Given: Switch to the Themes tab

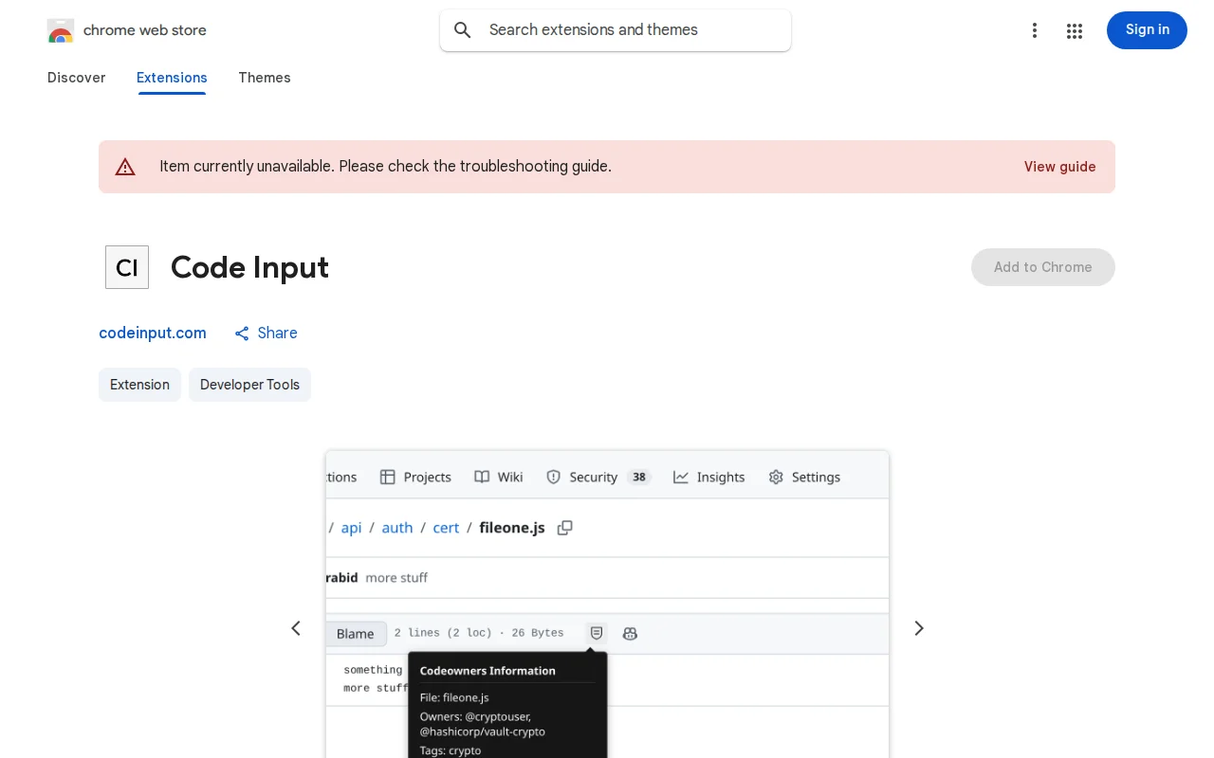Looking at the screenshot, I should 265,78.
